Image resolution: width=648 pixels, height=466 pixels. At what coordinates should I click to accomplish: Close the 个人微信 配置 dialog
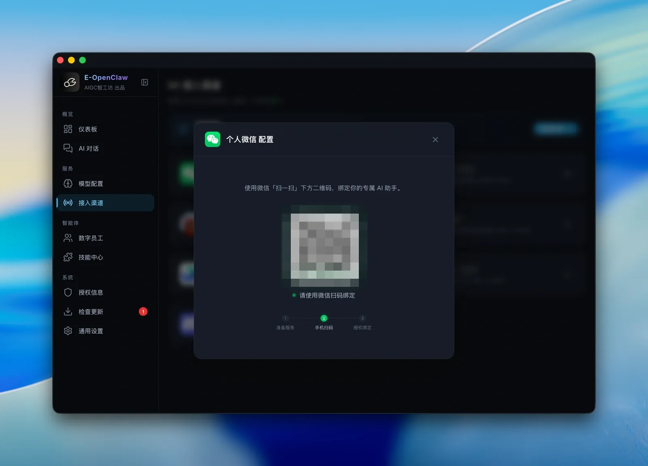pyautogui.click(x=435, y=140)
